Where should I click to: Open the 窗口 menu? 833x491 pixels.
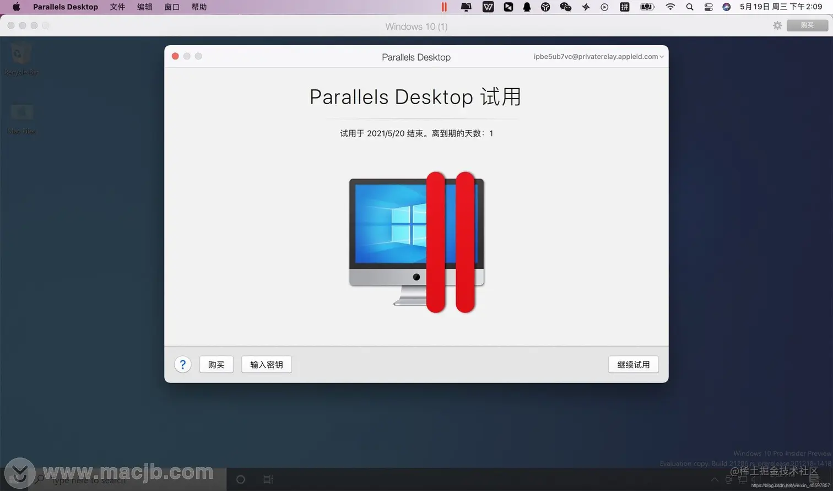click(172, 7)
